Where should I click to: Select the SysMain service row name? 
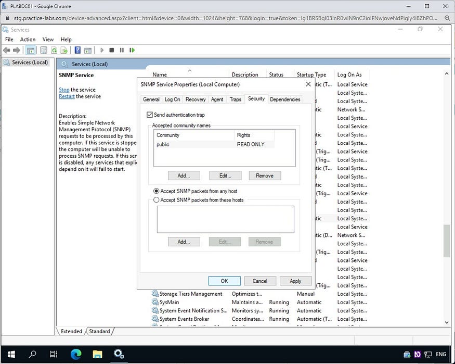169,302
